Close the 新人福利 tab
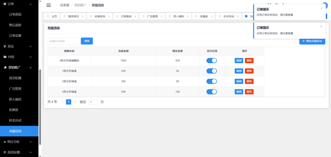 188,16
